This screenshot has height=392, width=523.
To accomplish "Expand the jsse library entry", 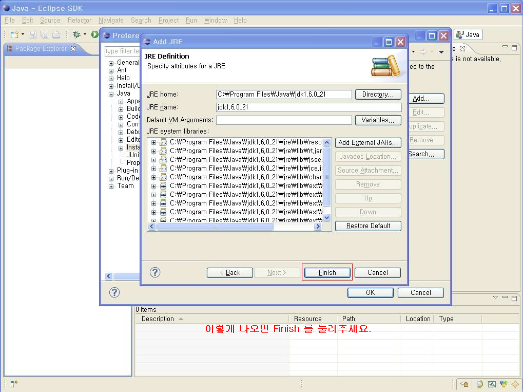I will click(x=153, y=160).
